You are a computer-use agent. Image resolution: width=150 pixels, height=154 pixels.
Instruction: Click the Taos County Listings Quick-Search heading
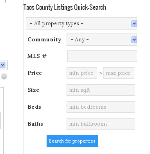(65, 7)
